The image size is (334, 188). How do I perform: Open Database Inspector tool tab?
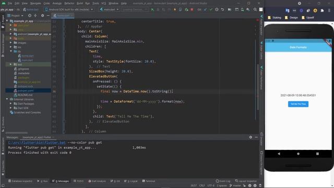(20, 181)
